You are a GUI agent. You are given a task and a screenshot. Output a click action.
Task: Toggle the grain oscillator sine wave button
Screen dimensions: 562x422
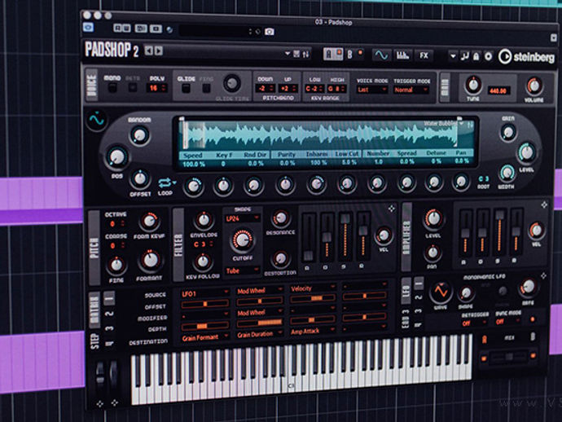(97, 120)
